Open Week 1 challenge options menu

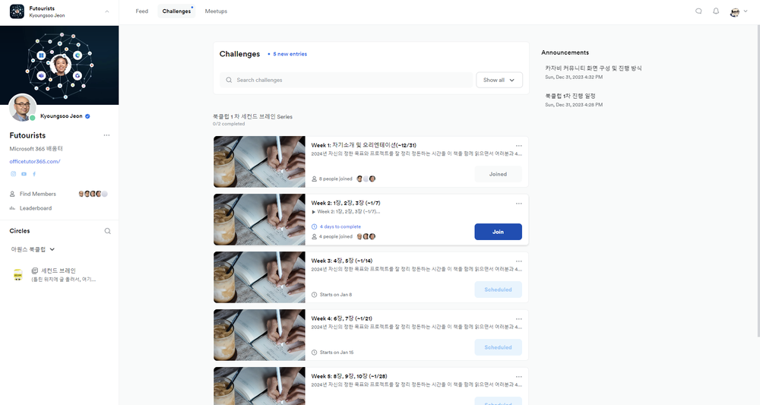pyautogui.click(x=519, y=145)
